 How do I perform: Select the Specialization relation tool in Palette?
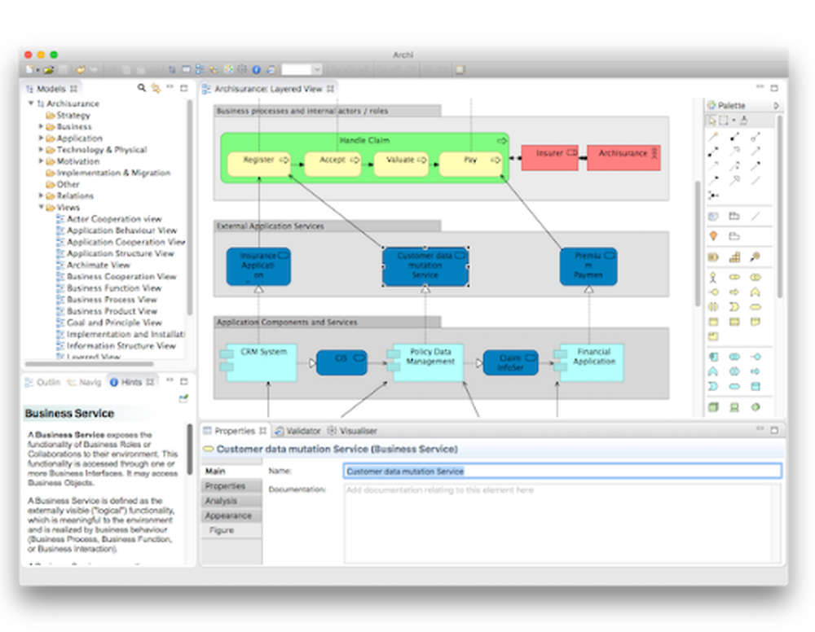pyautogui.click(x=734, y=181)
